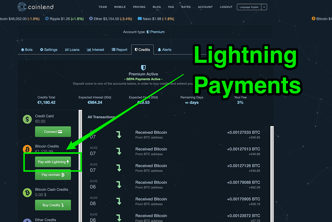Click the +0.00170905 BTC amount

pyautogui.click(x=243, y=199)
